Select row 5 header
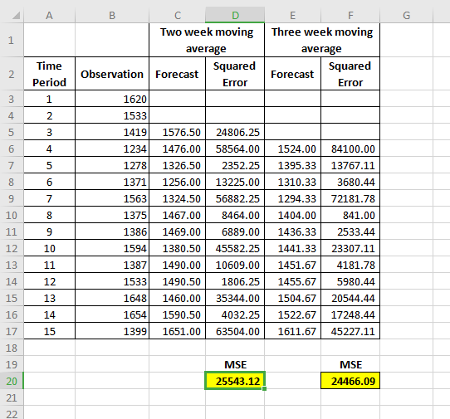The height and width of the screenshot is (419, 450). [12, 132]
